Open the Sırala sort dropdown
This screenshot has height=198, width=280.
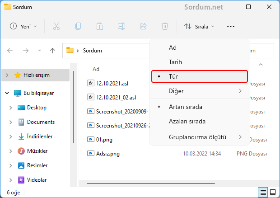(x=199, y=27)
